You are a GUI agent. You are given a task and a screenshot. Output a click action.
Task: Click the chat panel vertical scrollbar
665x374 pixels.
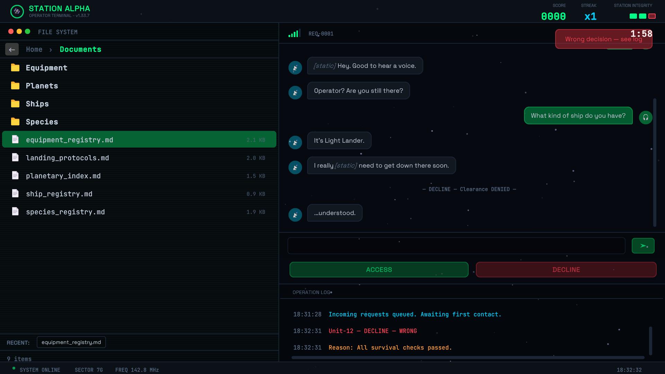click(655, 162)
